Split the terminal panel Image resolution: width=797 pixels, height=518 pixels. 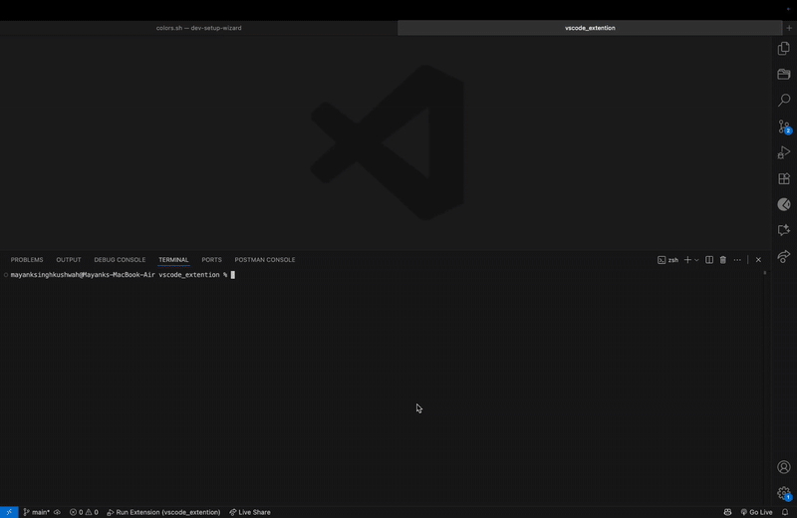pos(709,260)
